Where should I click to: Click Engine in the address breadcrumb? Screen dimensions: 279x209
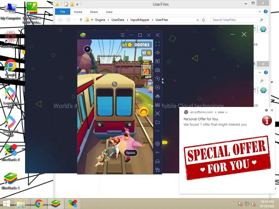tap(100, 20)
